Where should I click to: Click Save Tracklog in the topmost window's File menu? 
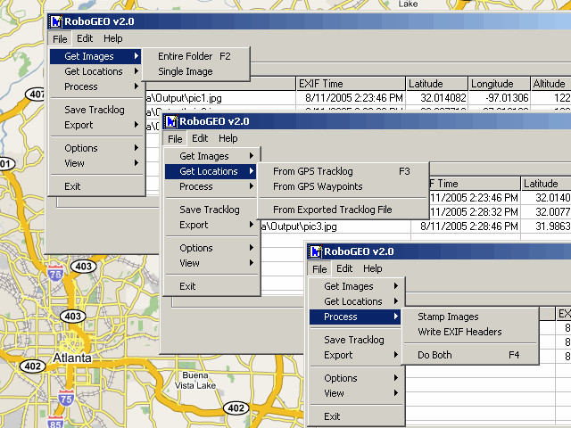point(95,110)
